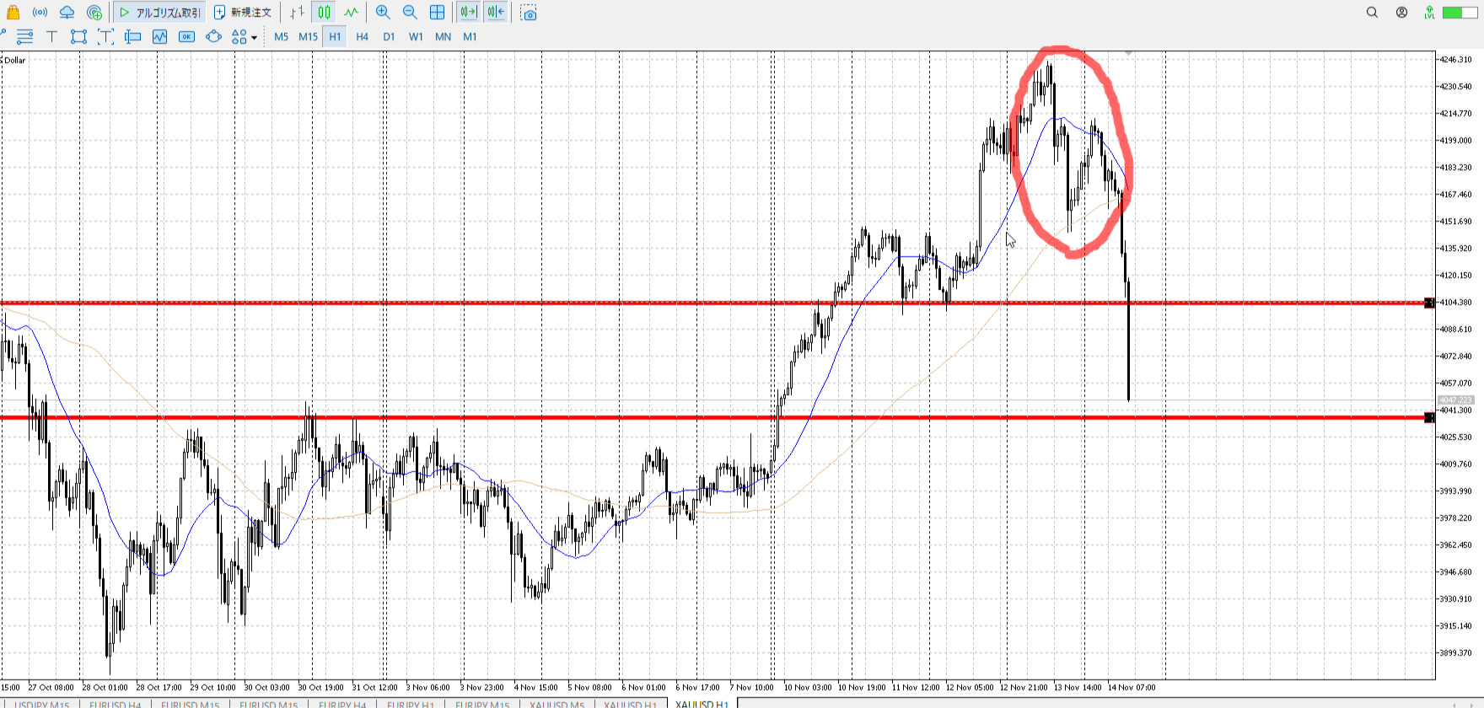1484x708 pixels.
Task: Click the zoom out magnifier icon
Action: point(410,13)
